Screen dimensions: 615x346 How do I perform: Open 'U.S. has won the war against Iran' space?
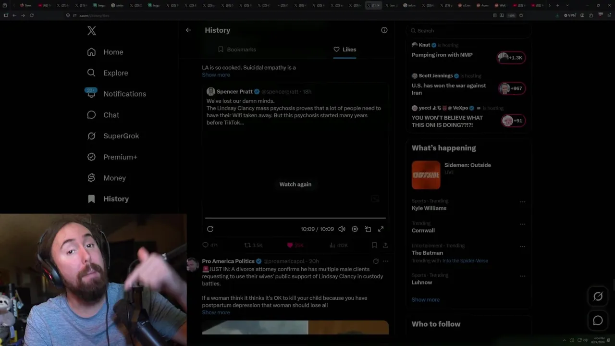pyautogui.click(x=449, y=89)
